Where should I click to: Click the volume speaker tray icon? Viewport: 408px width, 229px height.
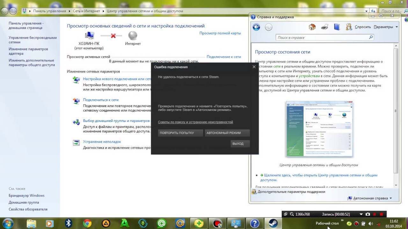371,224
